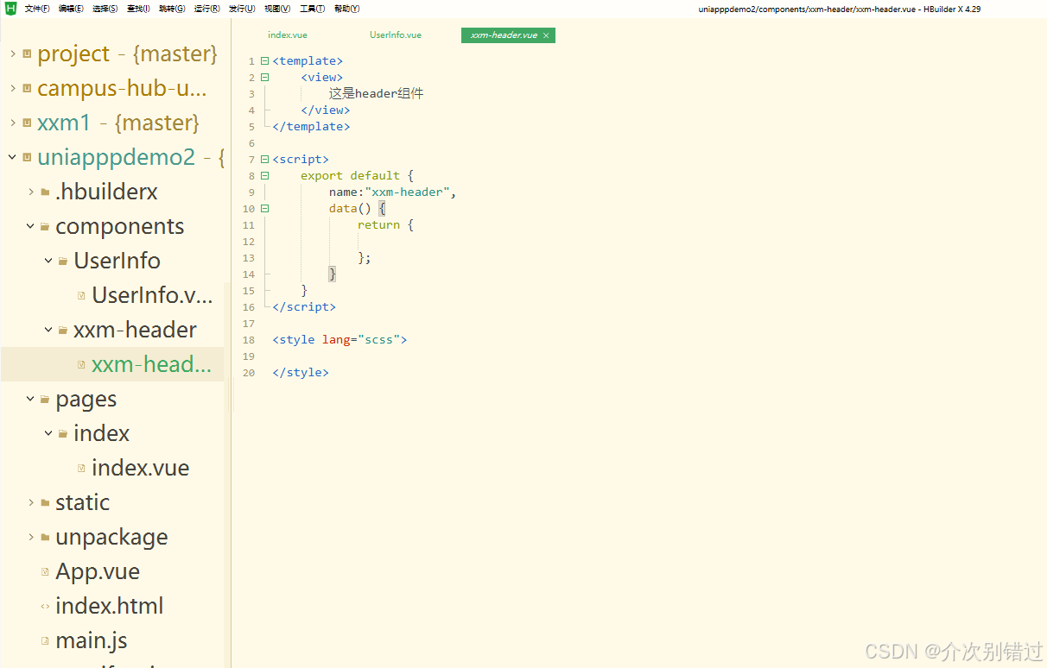Click the file icon of xxm-head... file
Screen dimensions: 1047x668
(x=81, y=364)
